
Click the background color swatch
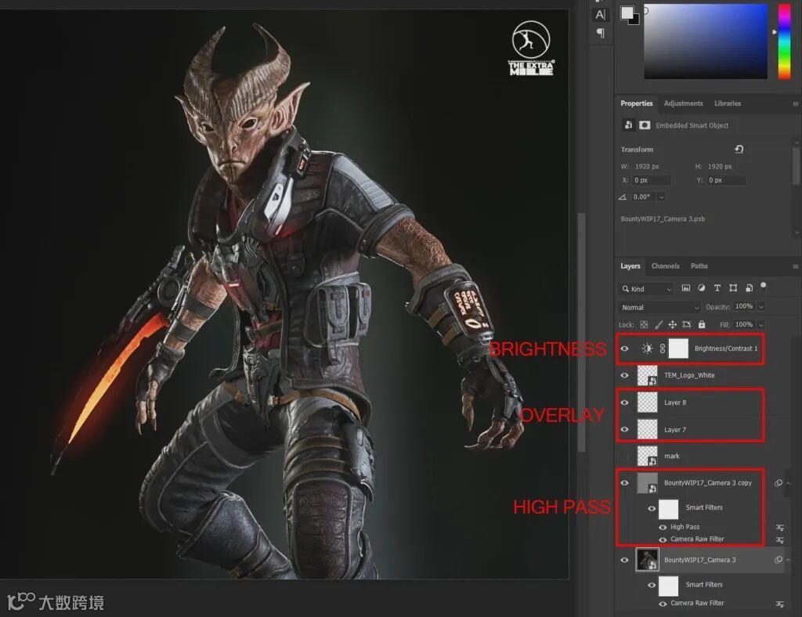[x=634, y=20]
